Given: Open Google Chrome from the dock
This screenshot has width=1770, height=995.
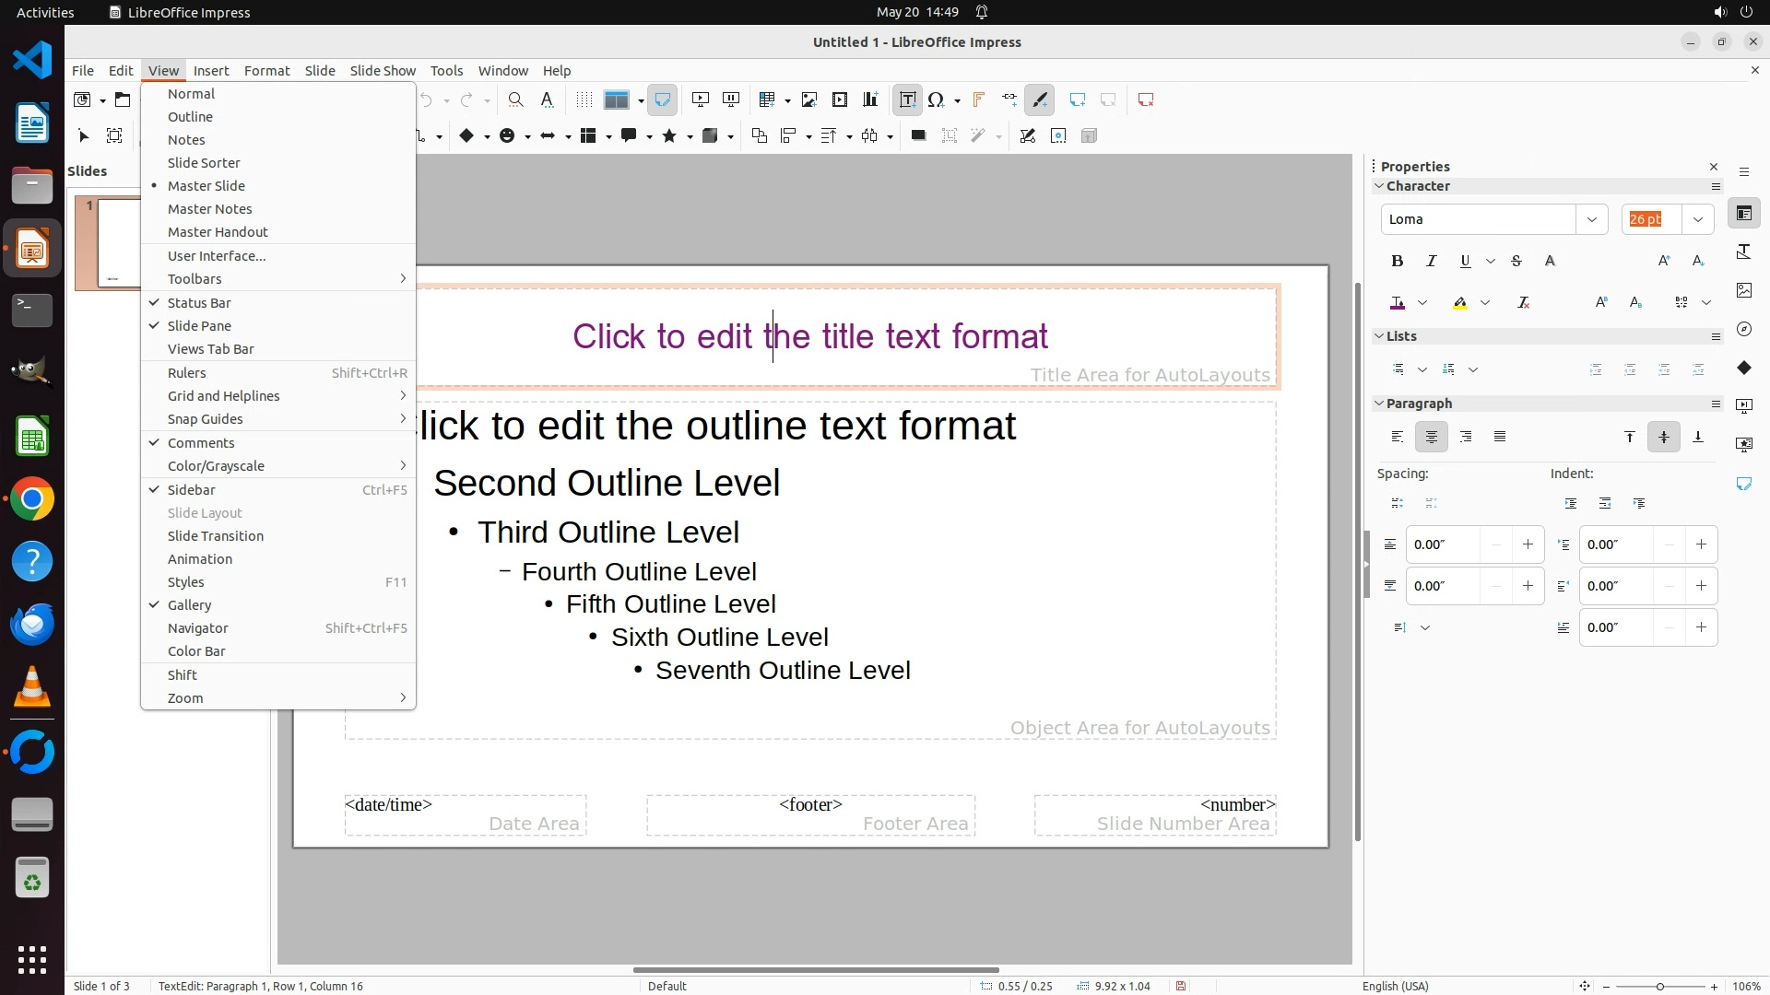Looking at the screenshot, I should click(32, 499).
